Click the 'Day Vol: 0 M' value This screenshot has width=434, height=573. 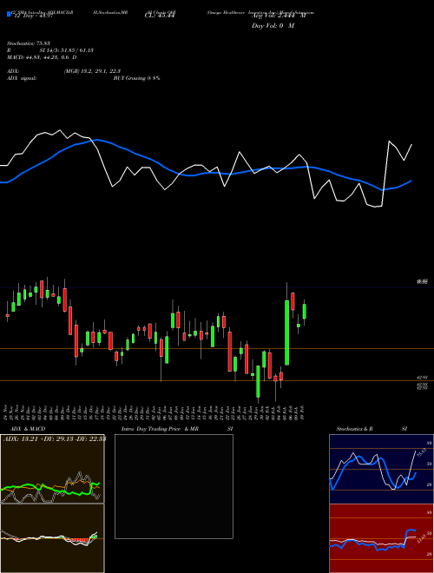273,26
